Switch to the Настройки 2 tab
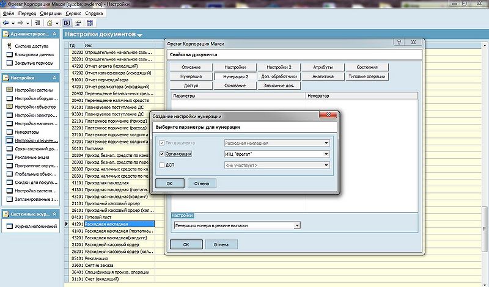This screenshot has height=287, width=489. click(x=279, y=67)
